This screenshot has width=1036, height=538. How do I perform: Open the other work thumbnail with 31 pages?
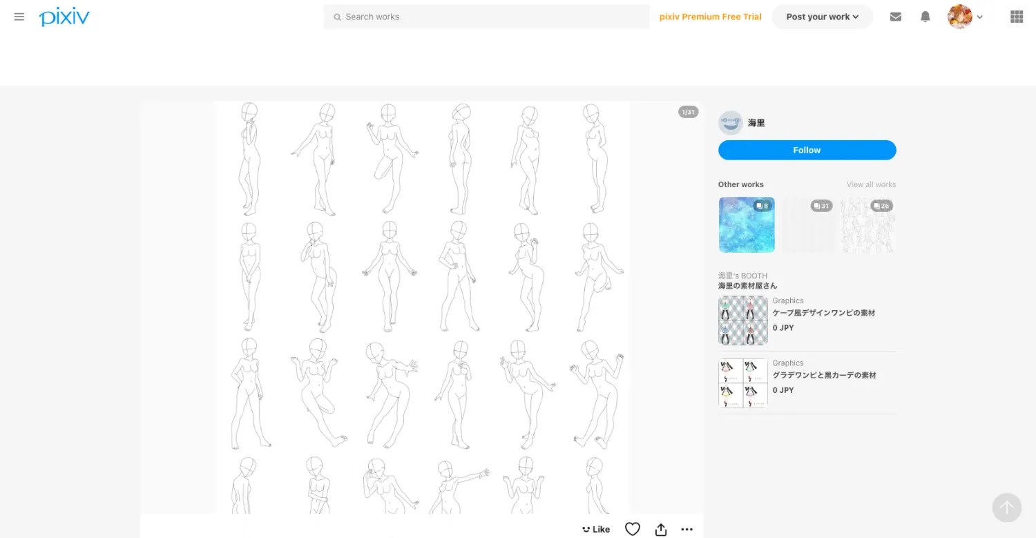807,225
